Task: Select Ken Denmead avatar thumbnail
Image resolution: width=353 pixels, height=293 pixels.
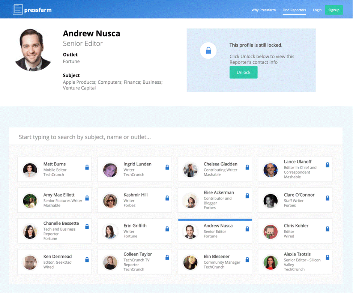Action: point(30,262)
